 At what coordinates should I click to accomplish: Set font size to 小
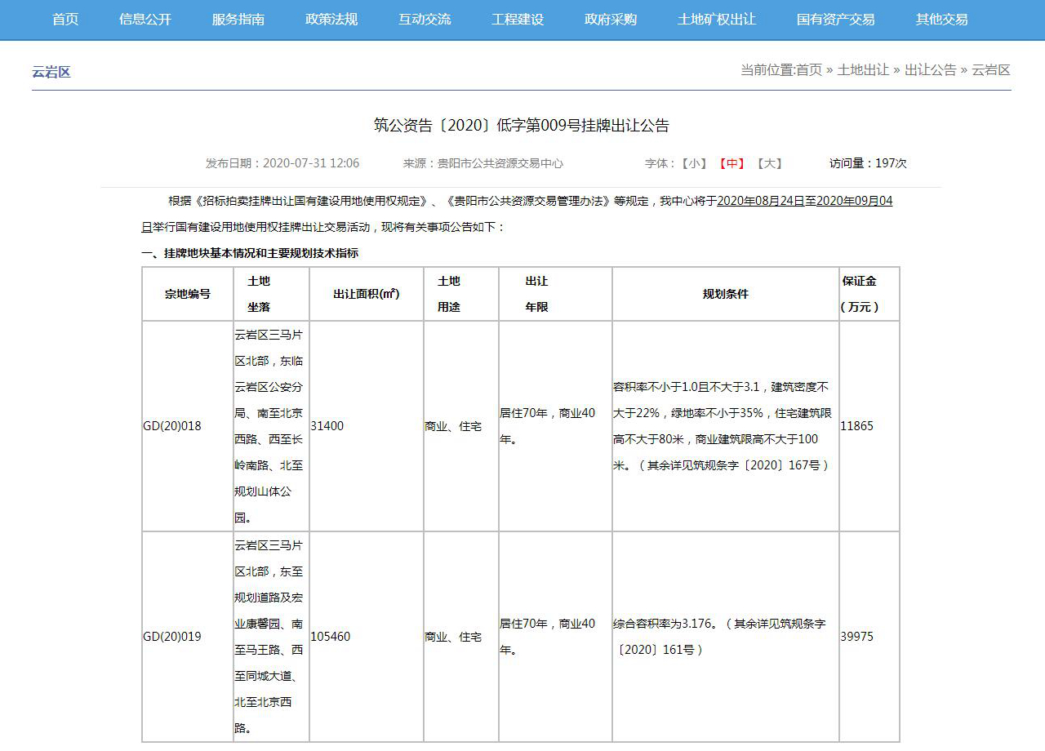pos(693,163)
